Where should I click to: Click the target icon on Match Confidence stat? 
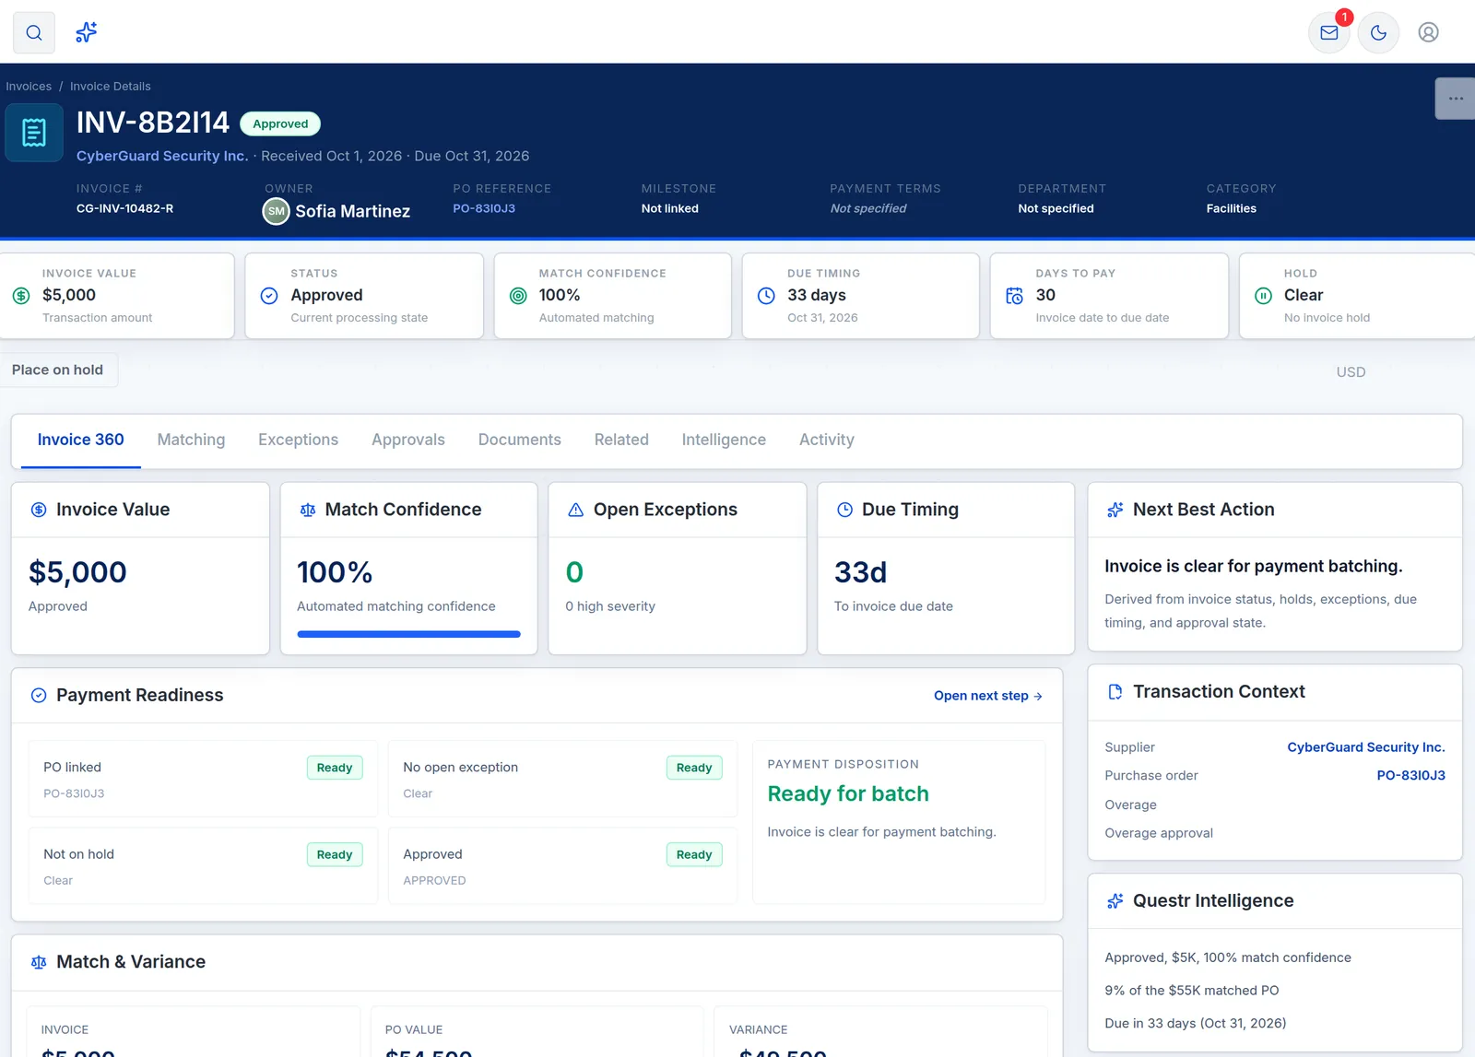[x=518, y=296]
